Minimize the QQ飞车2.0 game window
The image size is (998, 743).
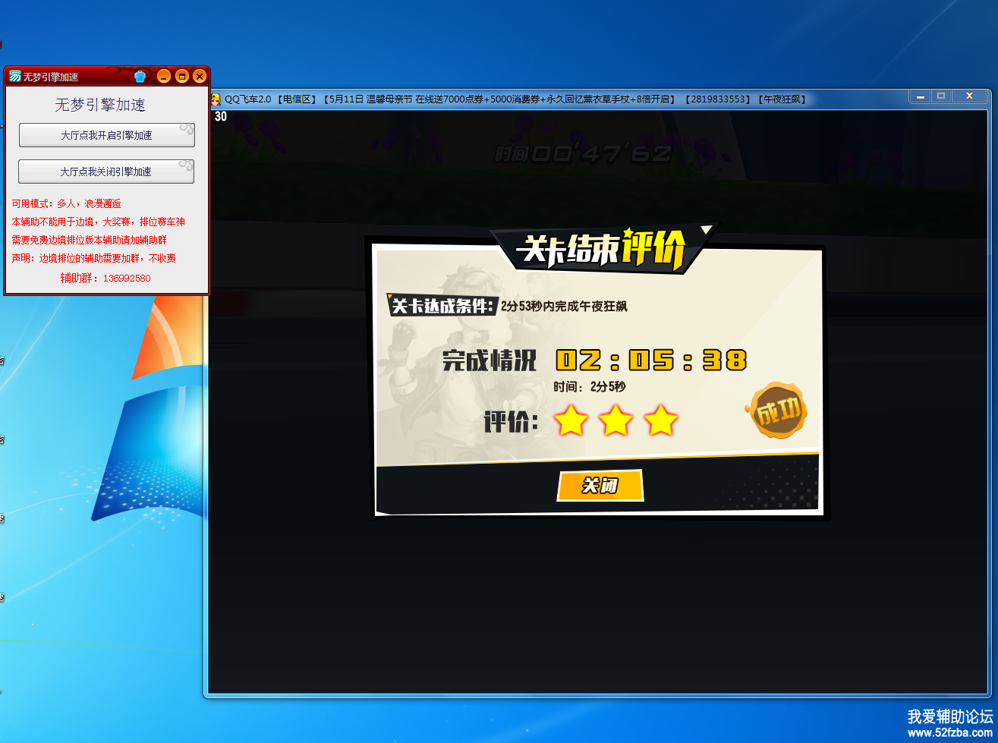point(919,96)
